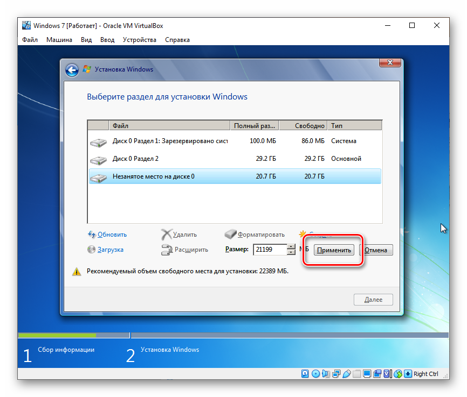Click the video capture status icon
Viewport: 467px width, 397px height.
(x=377, y=373)
